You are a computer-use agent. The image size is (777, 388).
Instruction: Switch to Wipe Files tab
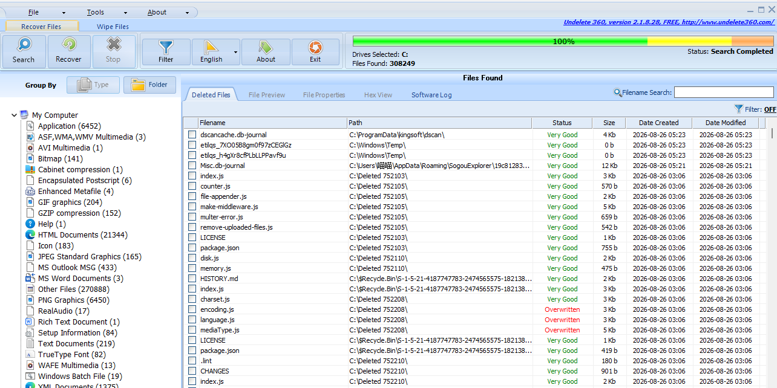click(113, 27)
